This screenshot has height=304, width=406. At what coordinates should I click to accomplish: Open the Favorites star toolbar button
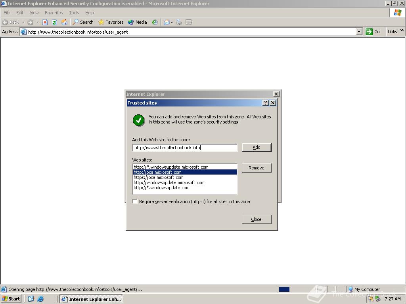pos(111,22)
